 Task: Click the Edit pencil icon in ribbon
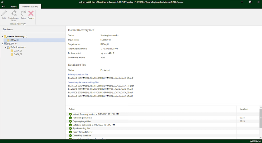pos(4,13)
